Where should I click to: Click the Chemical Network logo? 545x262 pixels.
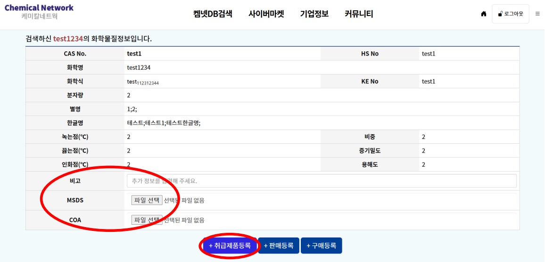point(39,12)
